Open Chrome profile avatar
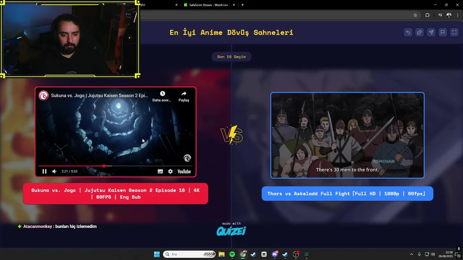Image resolution: width=463 pixels, height=260 pixels. 449,15
